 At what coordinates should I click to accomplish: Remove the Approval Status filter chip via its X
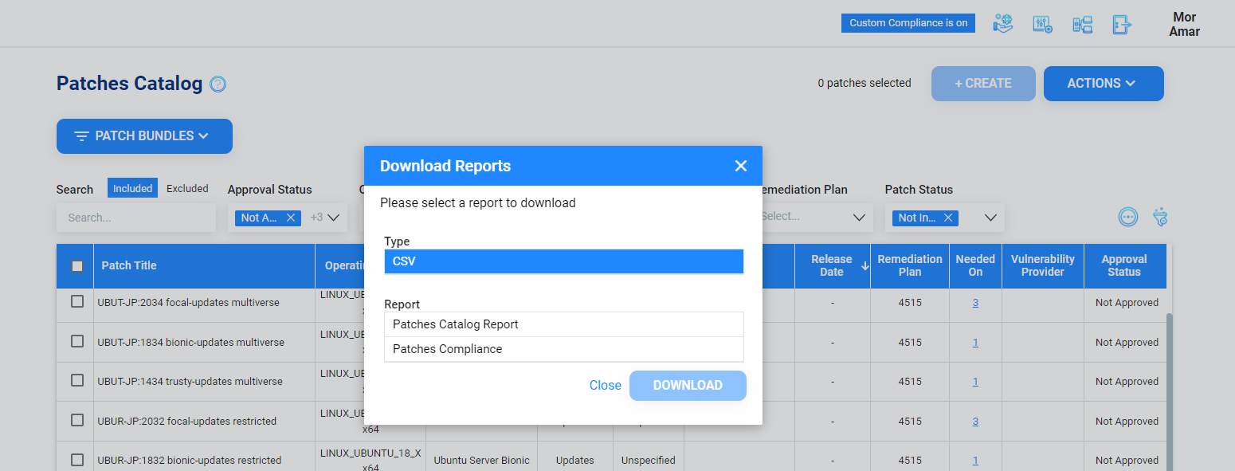point(291,217)
